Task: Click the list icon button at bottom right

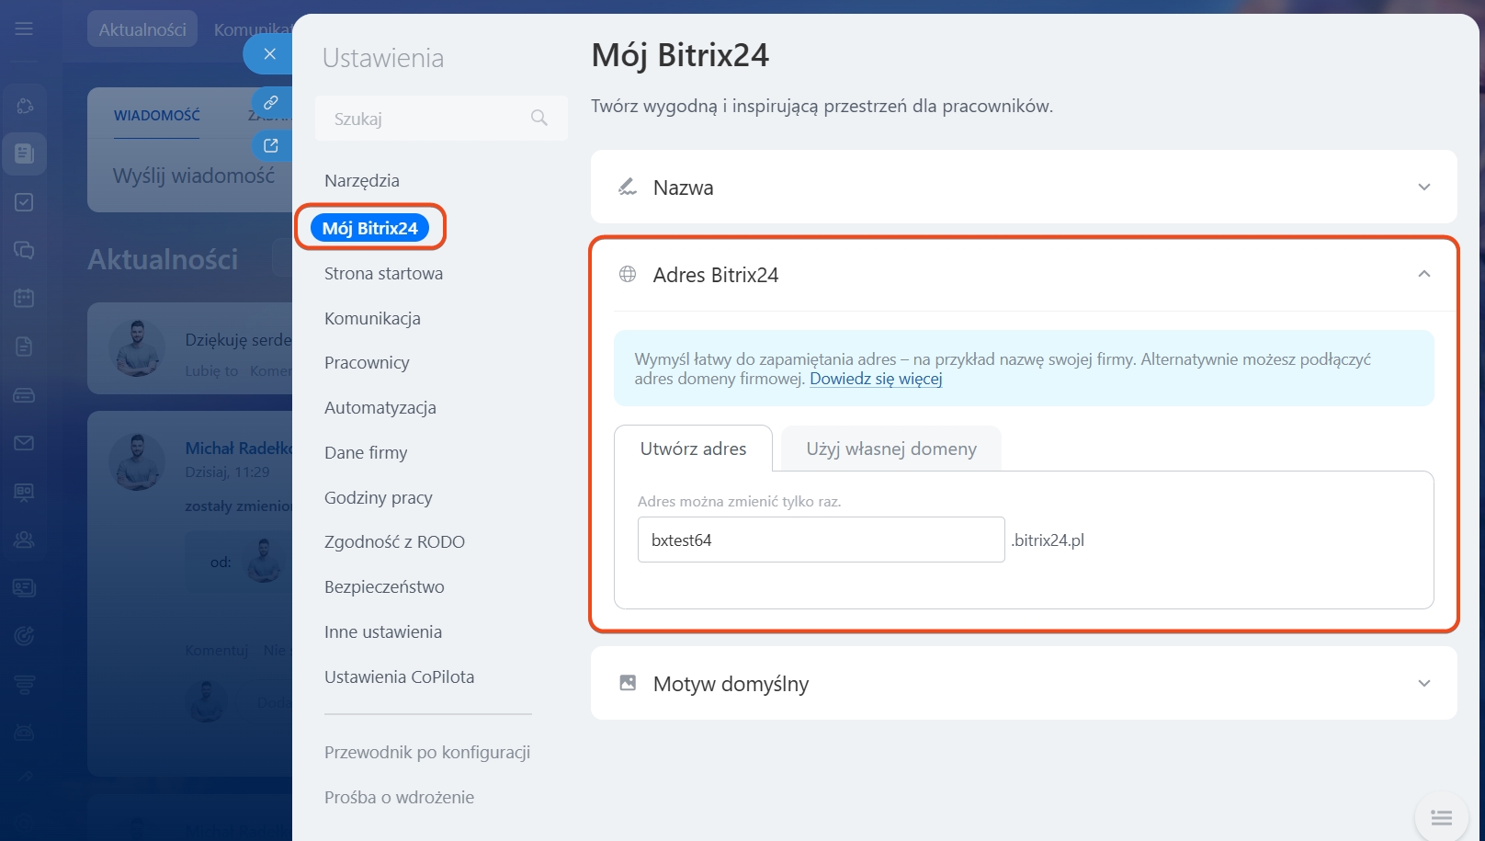Action: (x=1441, y=817)
